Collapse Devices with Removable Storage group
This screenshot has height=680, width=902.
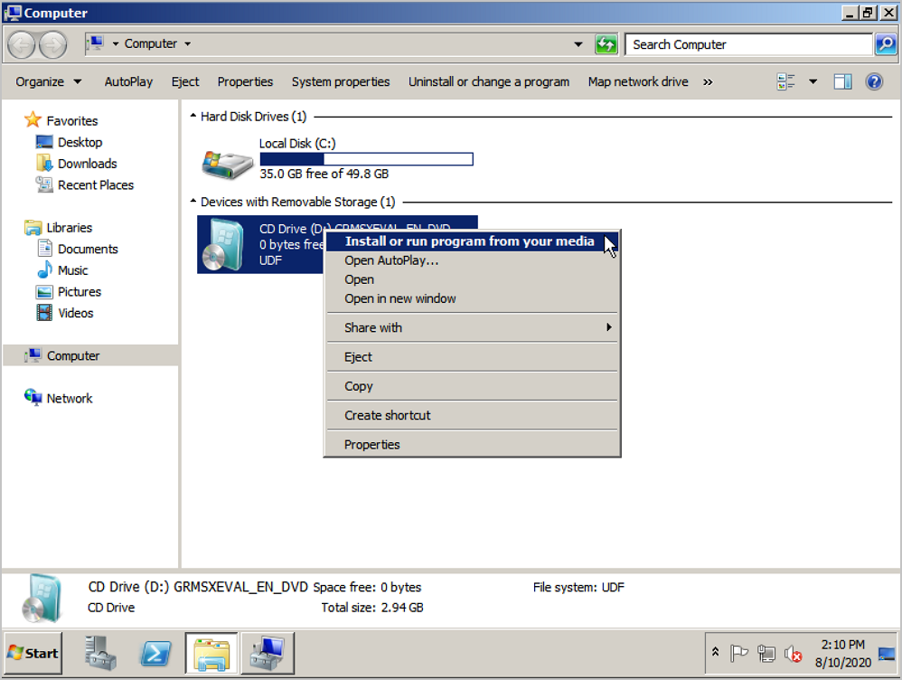[x=193, y=201]
